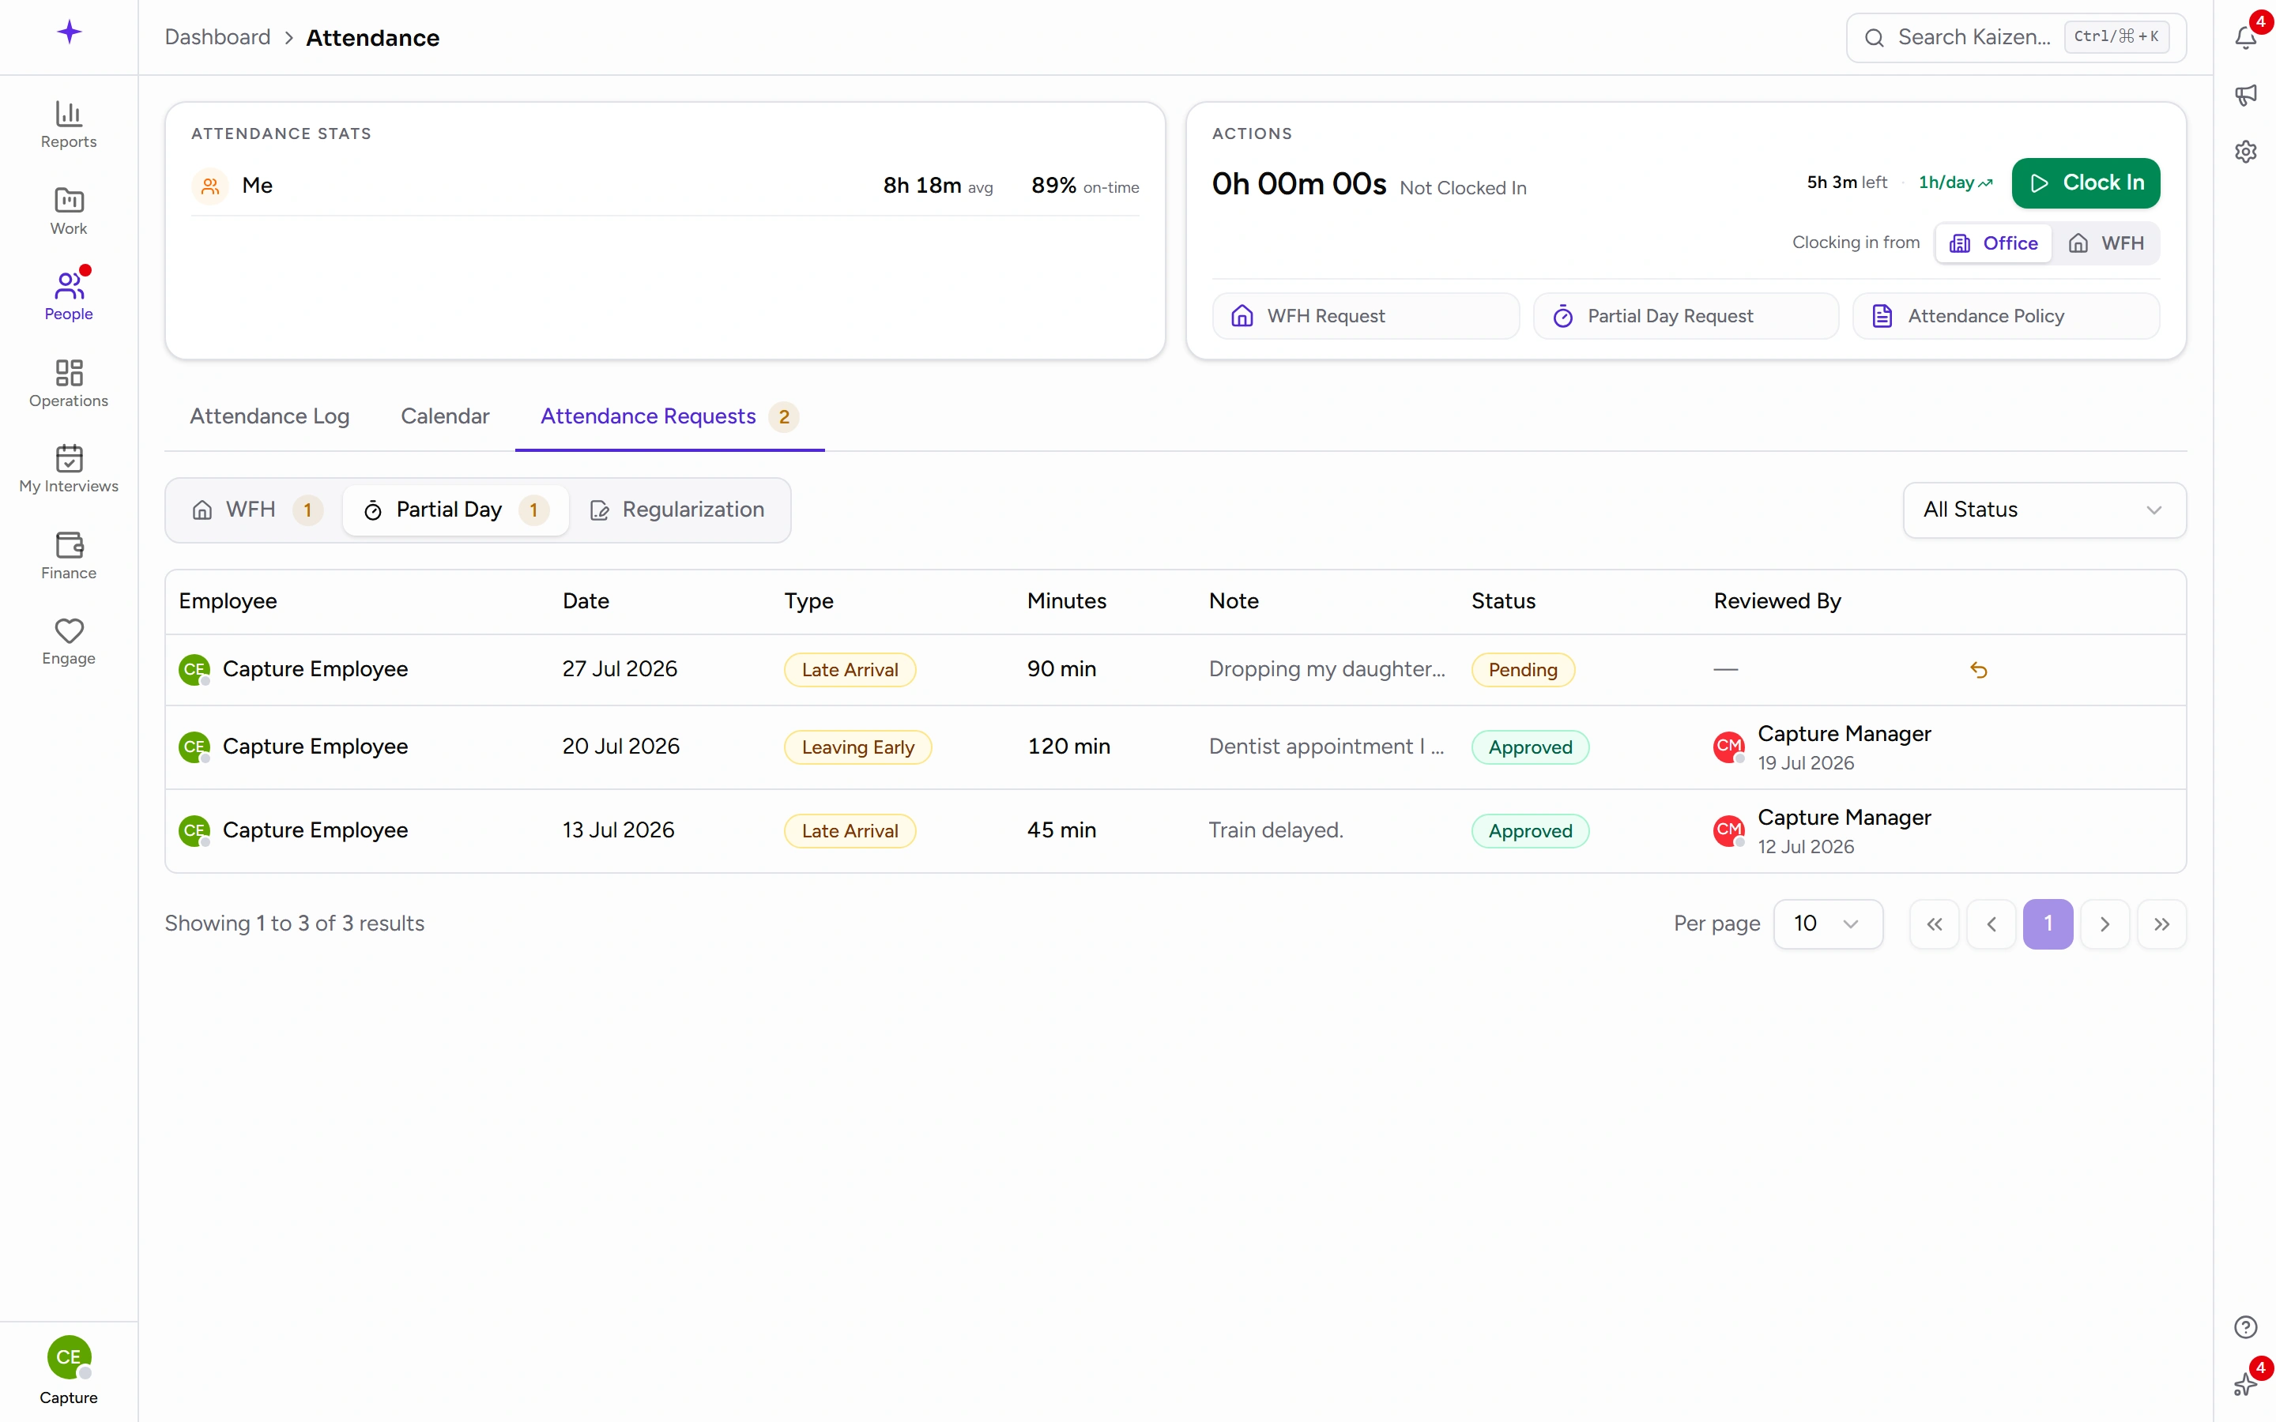Go to the next page chevron

coord(2104,924)
